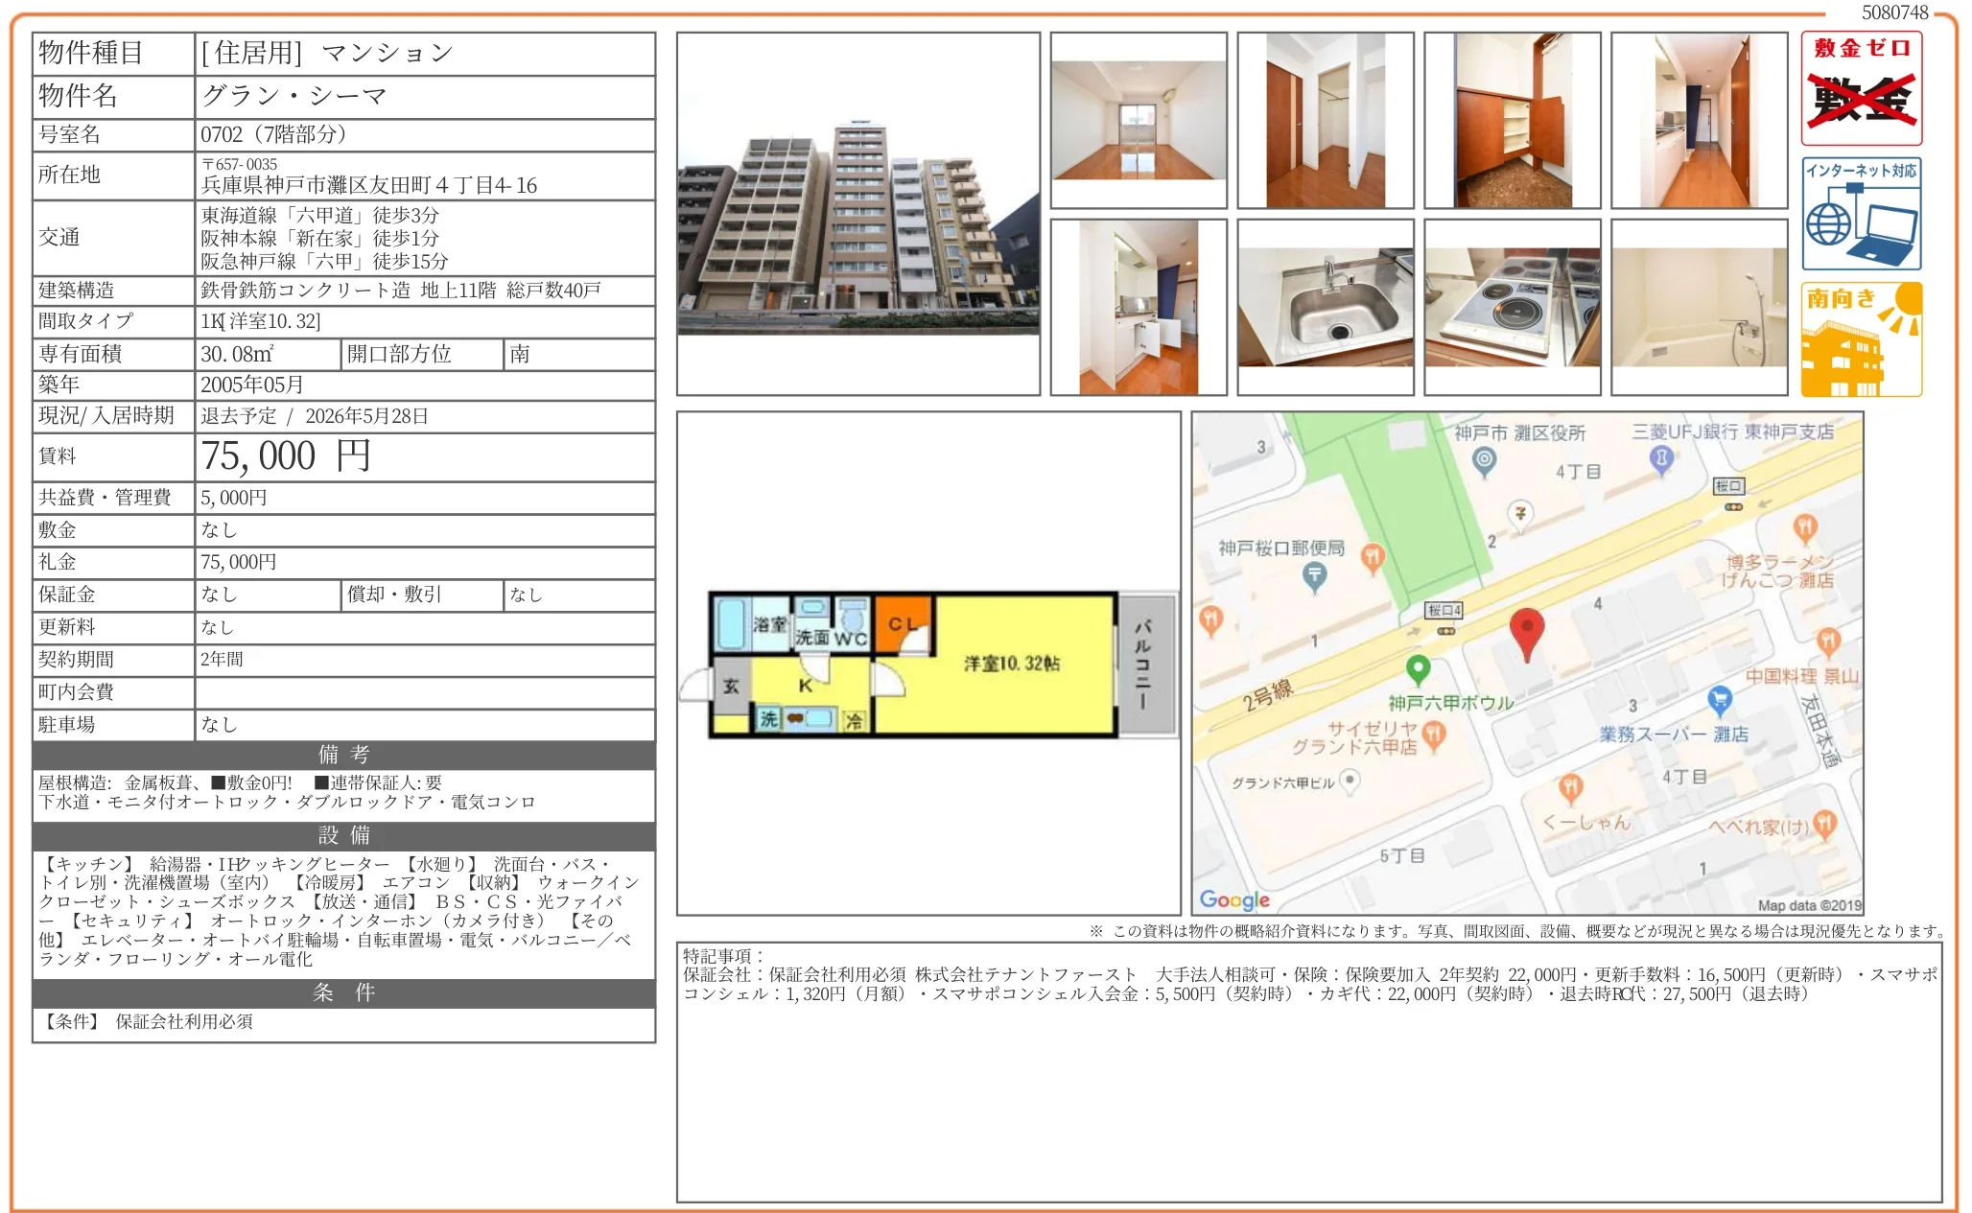1972x1213 pixels.
Task: Click the 南向き sunny building badge
Action: (x=1861, y=338)
